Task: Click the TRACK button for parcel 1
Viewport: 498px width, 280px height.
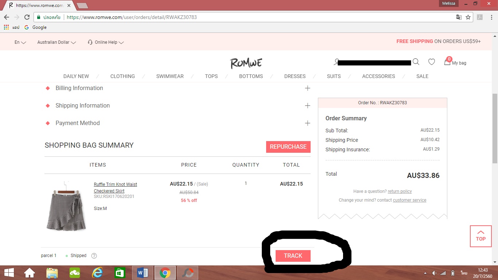Action: 293,256
